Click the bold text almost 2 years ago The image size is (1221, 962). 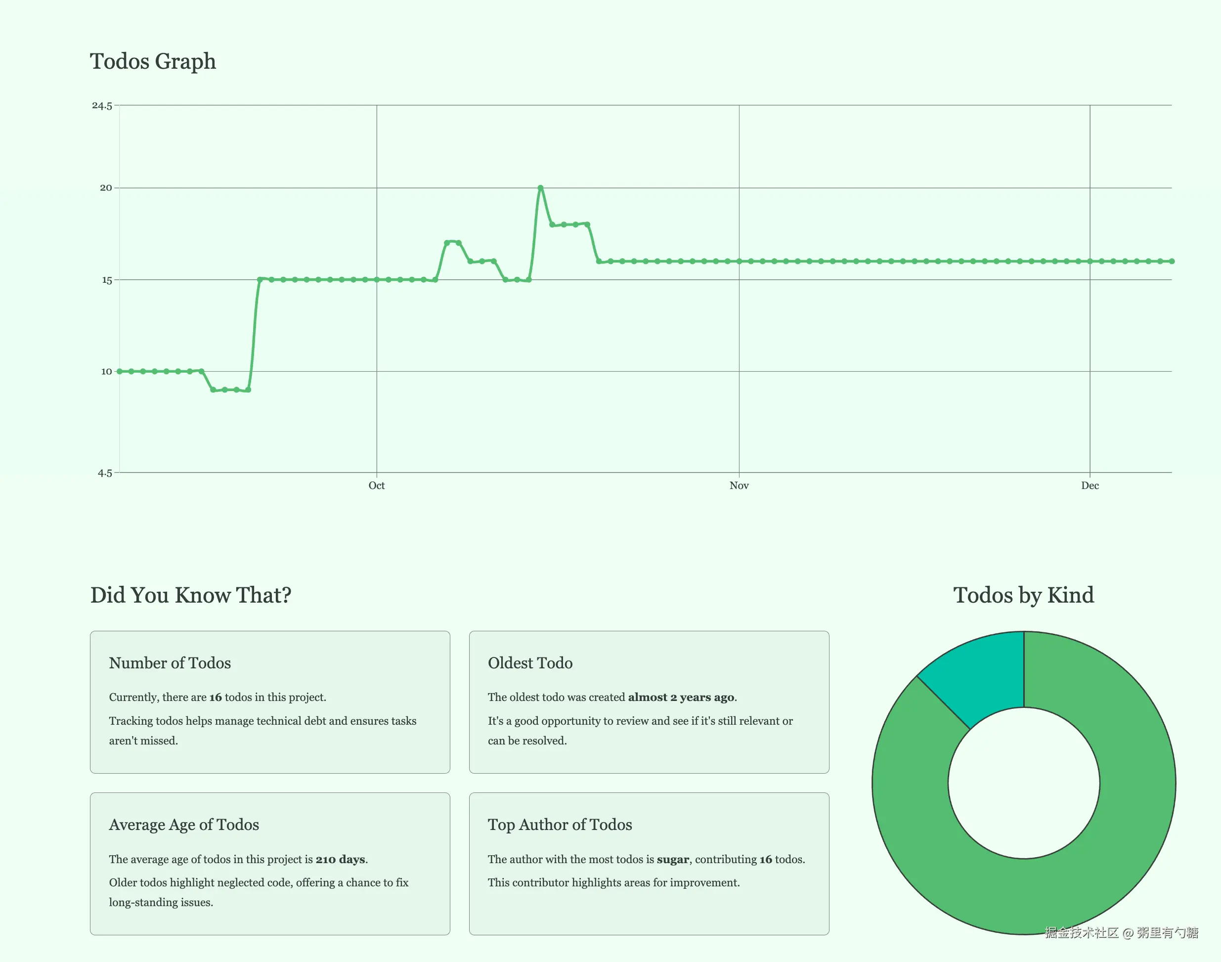[681, 697]
